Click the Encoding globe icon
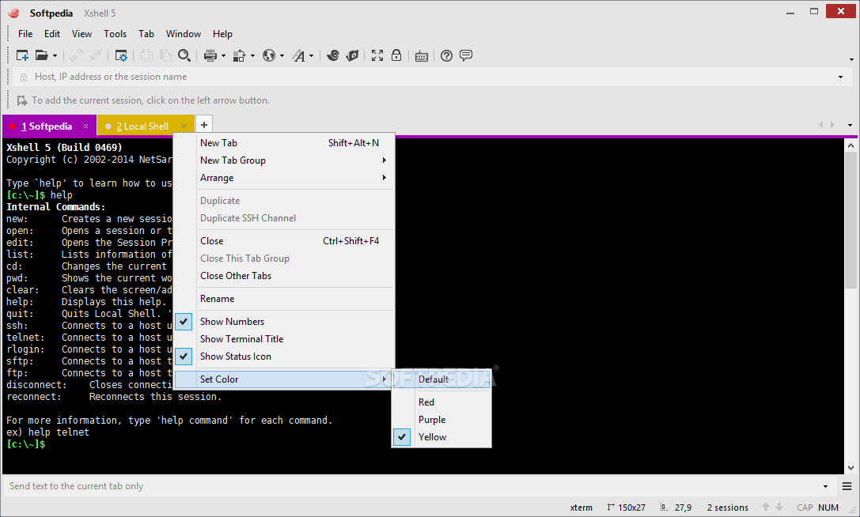Image resolution: width=860 pixels, height=517 pixels. point(269,55)
